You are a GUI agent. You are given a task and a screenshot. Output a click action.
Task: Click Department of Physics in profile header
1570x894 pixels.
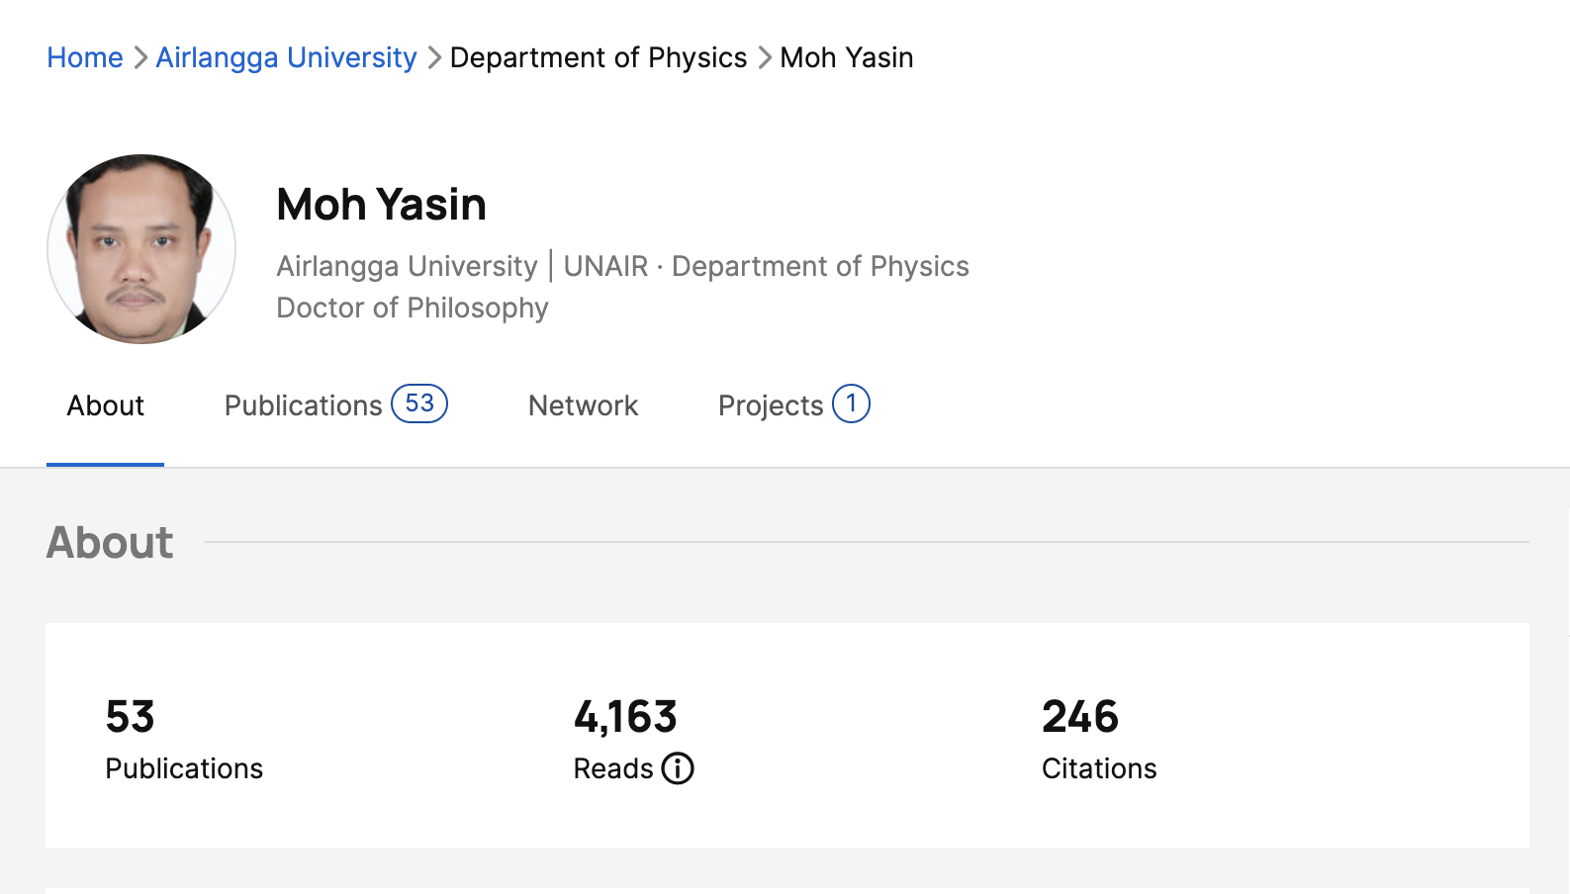point(820,266)
